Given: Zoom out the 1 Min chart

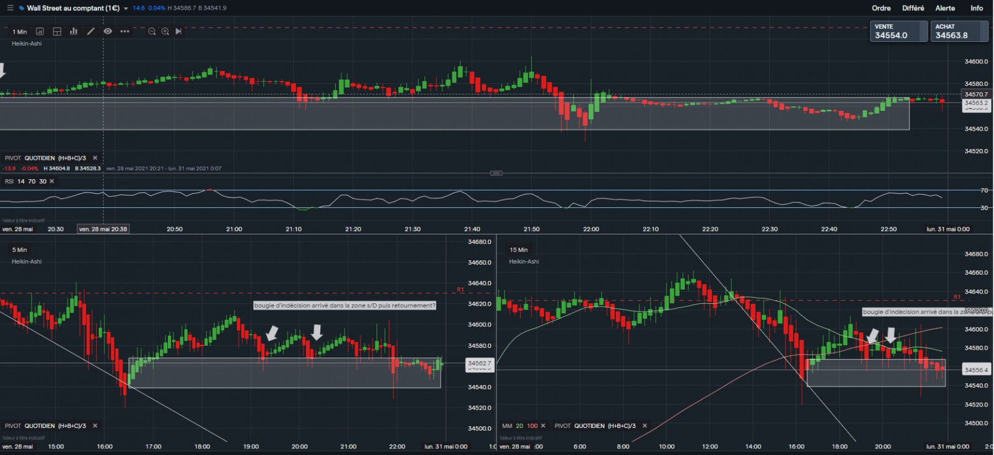Looking at the screenshot, I should 152,31.
